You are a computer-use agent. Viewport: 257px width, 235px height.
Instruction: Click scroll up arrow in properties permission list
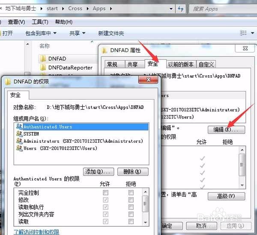pyautogui.click(x=242, y=150)
